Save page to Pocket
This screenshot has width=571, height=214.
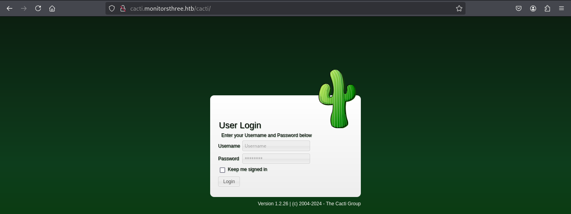519,8
